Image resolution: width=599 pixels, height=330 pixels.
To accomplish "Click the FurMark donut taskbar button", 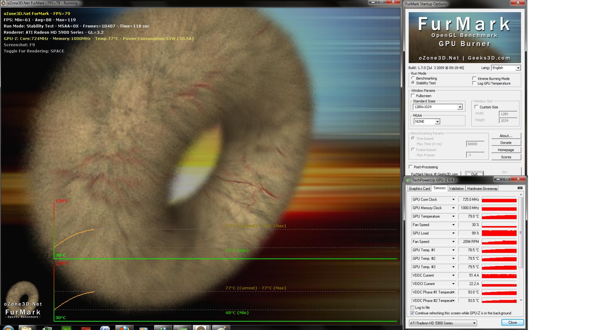I will pos(201,328).
